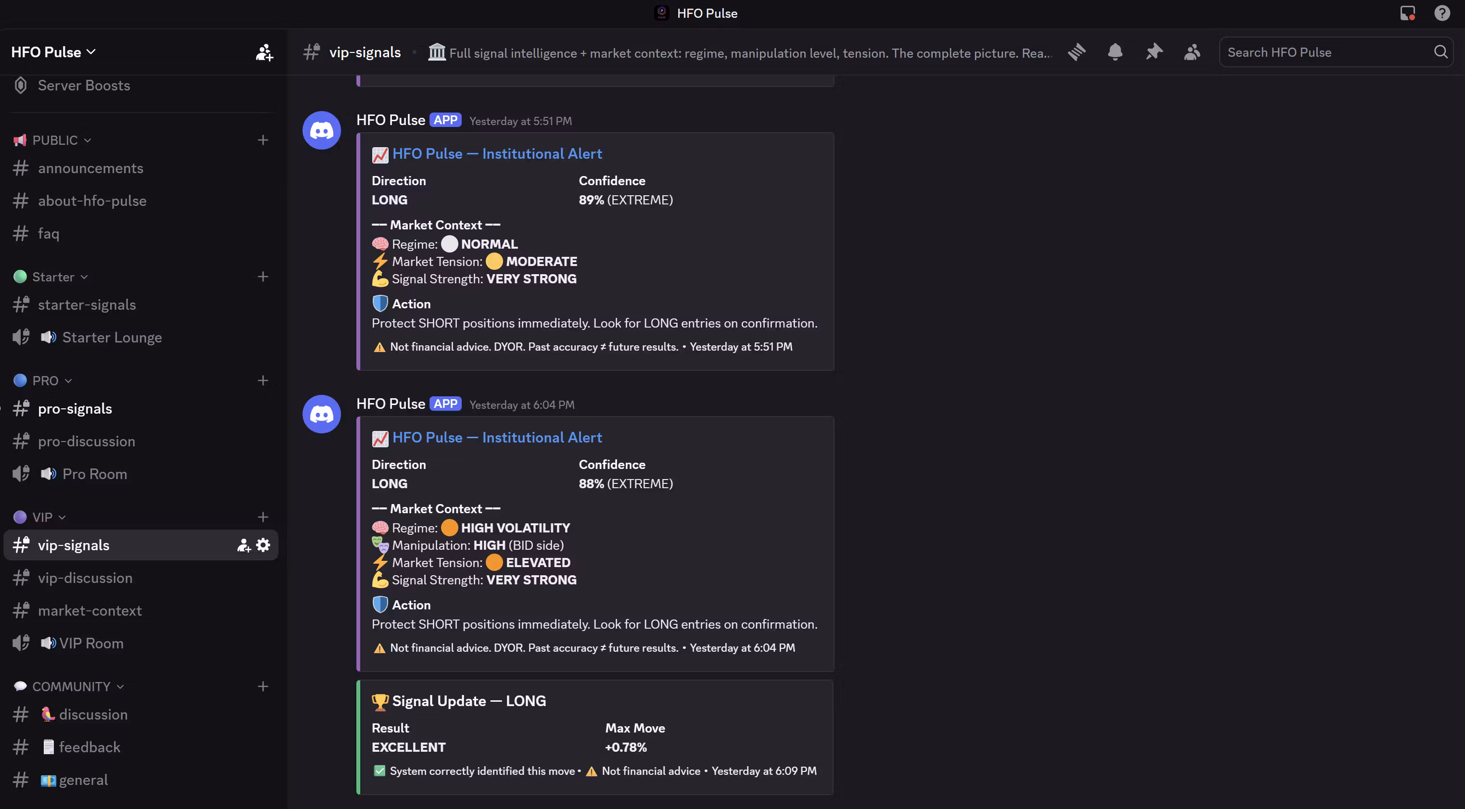Image resolution: width=1465 pixels, height=809 pixels.
Task: Click the '+0.78%' Max Move value
Action: [626, 747]
